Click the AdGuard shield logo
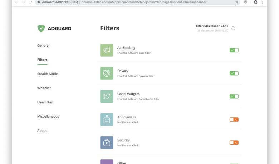Screen dimensions: 279x164 (41, 29)
